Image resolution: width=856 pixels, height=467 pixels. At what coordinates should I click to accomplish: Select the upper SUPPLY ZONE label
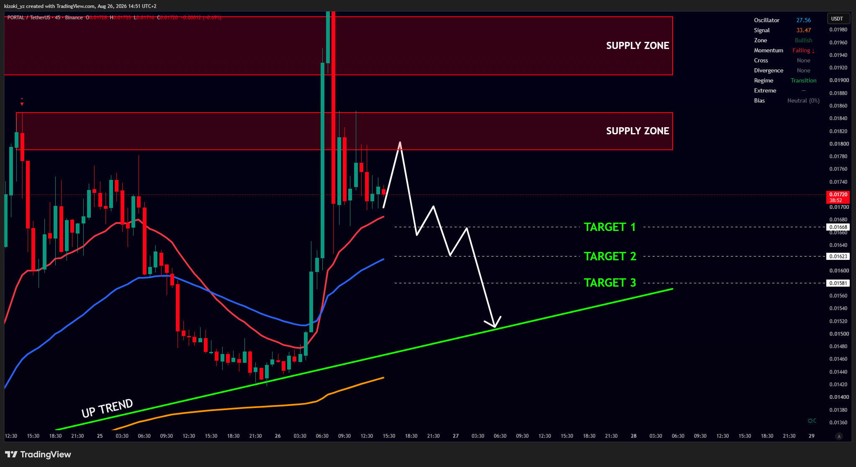point(638,46)
